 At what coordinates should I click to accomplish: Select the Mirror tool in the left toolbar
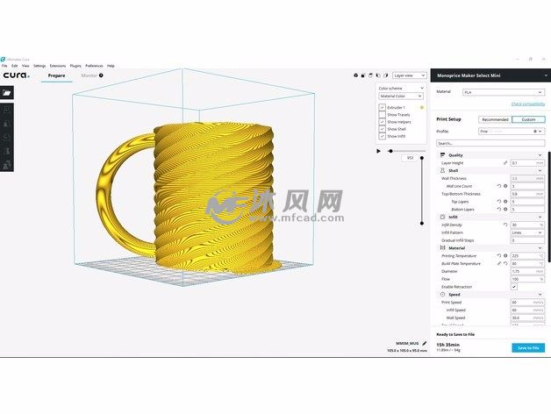[x=7, y=151]
